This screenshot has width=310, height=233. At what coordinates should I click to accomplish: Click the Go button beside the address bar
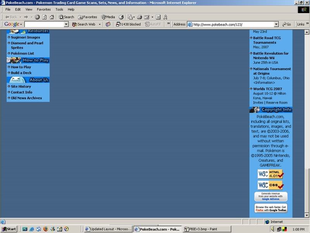pyautogui.click(x=286, y=24)
